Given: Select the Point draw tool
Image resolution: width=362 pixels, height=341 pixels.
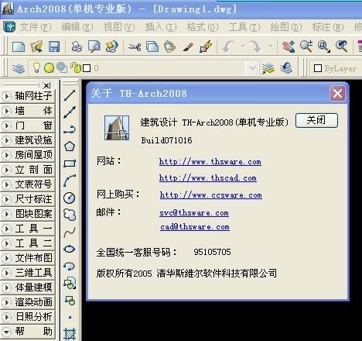Looking at the screenshot, I should click(x=70, y=317).
